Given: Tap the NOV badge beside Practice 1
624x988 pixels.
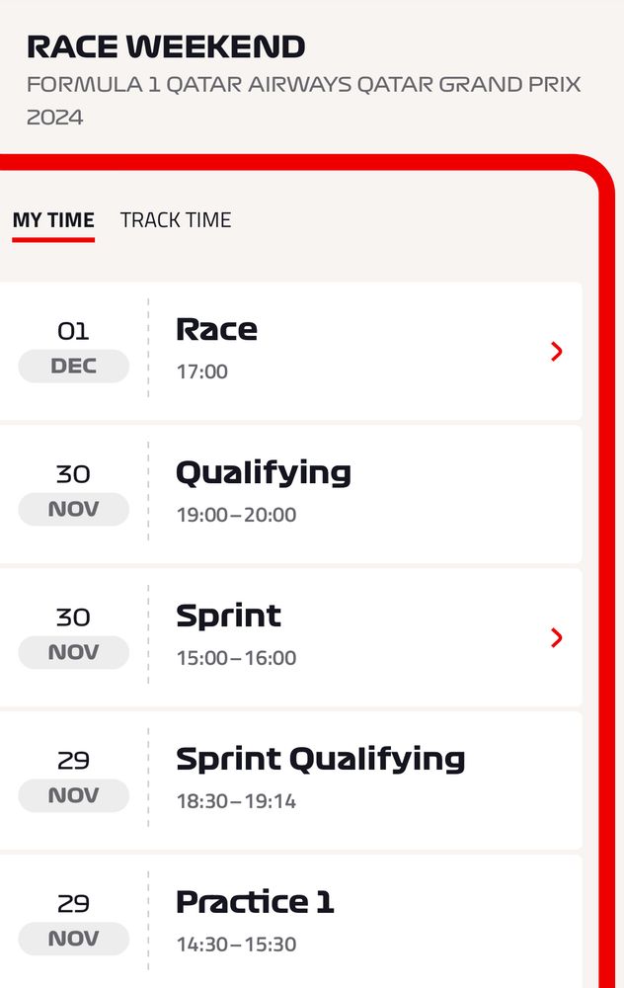Looking at the screenshot, I should [74, 939].
